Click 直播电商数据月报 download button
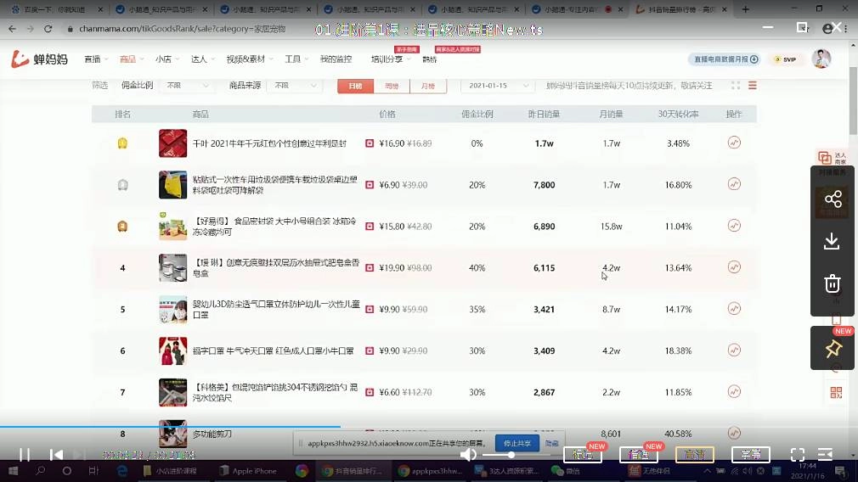 (x=725, y=59)
